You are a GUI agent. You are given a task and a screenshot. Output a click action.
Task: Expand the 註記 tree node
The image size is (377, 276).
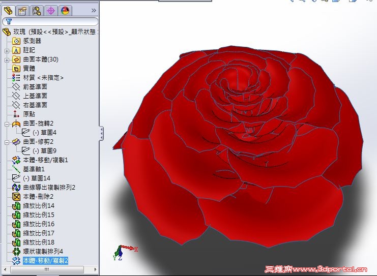[7, 51]
